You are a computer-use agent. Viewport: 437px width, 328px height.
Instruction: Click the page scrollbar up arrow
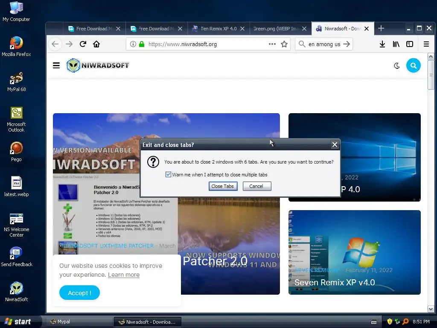point(431,57)
